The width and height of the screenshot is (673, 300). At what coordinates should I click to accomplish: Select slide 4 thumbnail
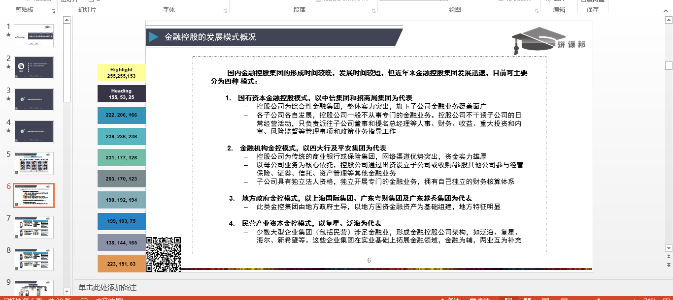(x=34, y=131)
